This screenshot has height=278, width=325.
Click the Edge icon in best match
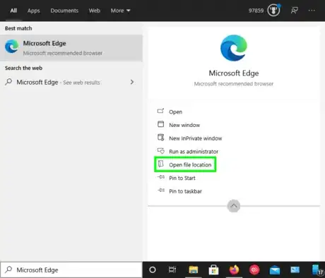coord(12,47)
